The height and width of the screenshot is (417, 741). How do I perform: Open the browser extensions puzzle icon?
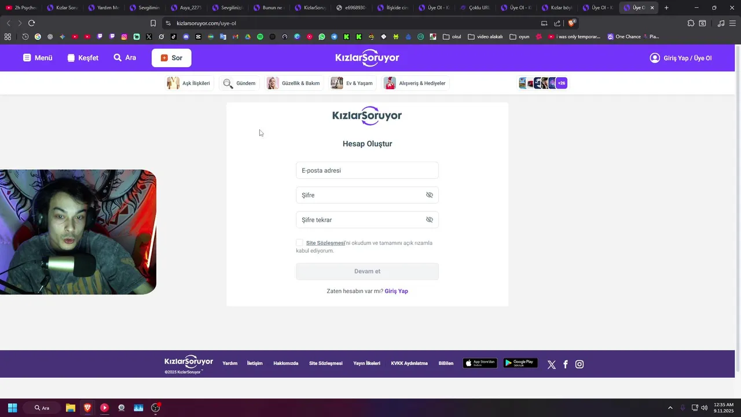click(x=691, y=23)
